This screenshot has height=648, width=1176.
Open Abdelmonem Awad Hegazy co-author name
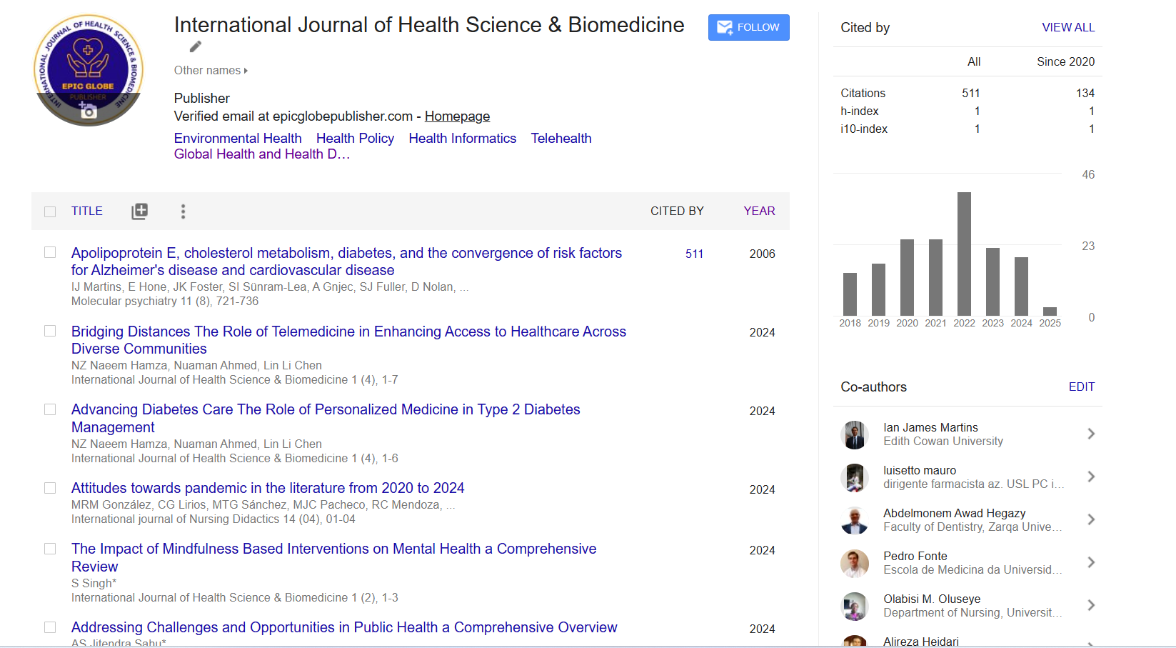tap(954, 513)
